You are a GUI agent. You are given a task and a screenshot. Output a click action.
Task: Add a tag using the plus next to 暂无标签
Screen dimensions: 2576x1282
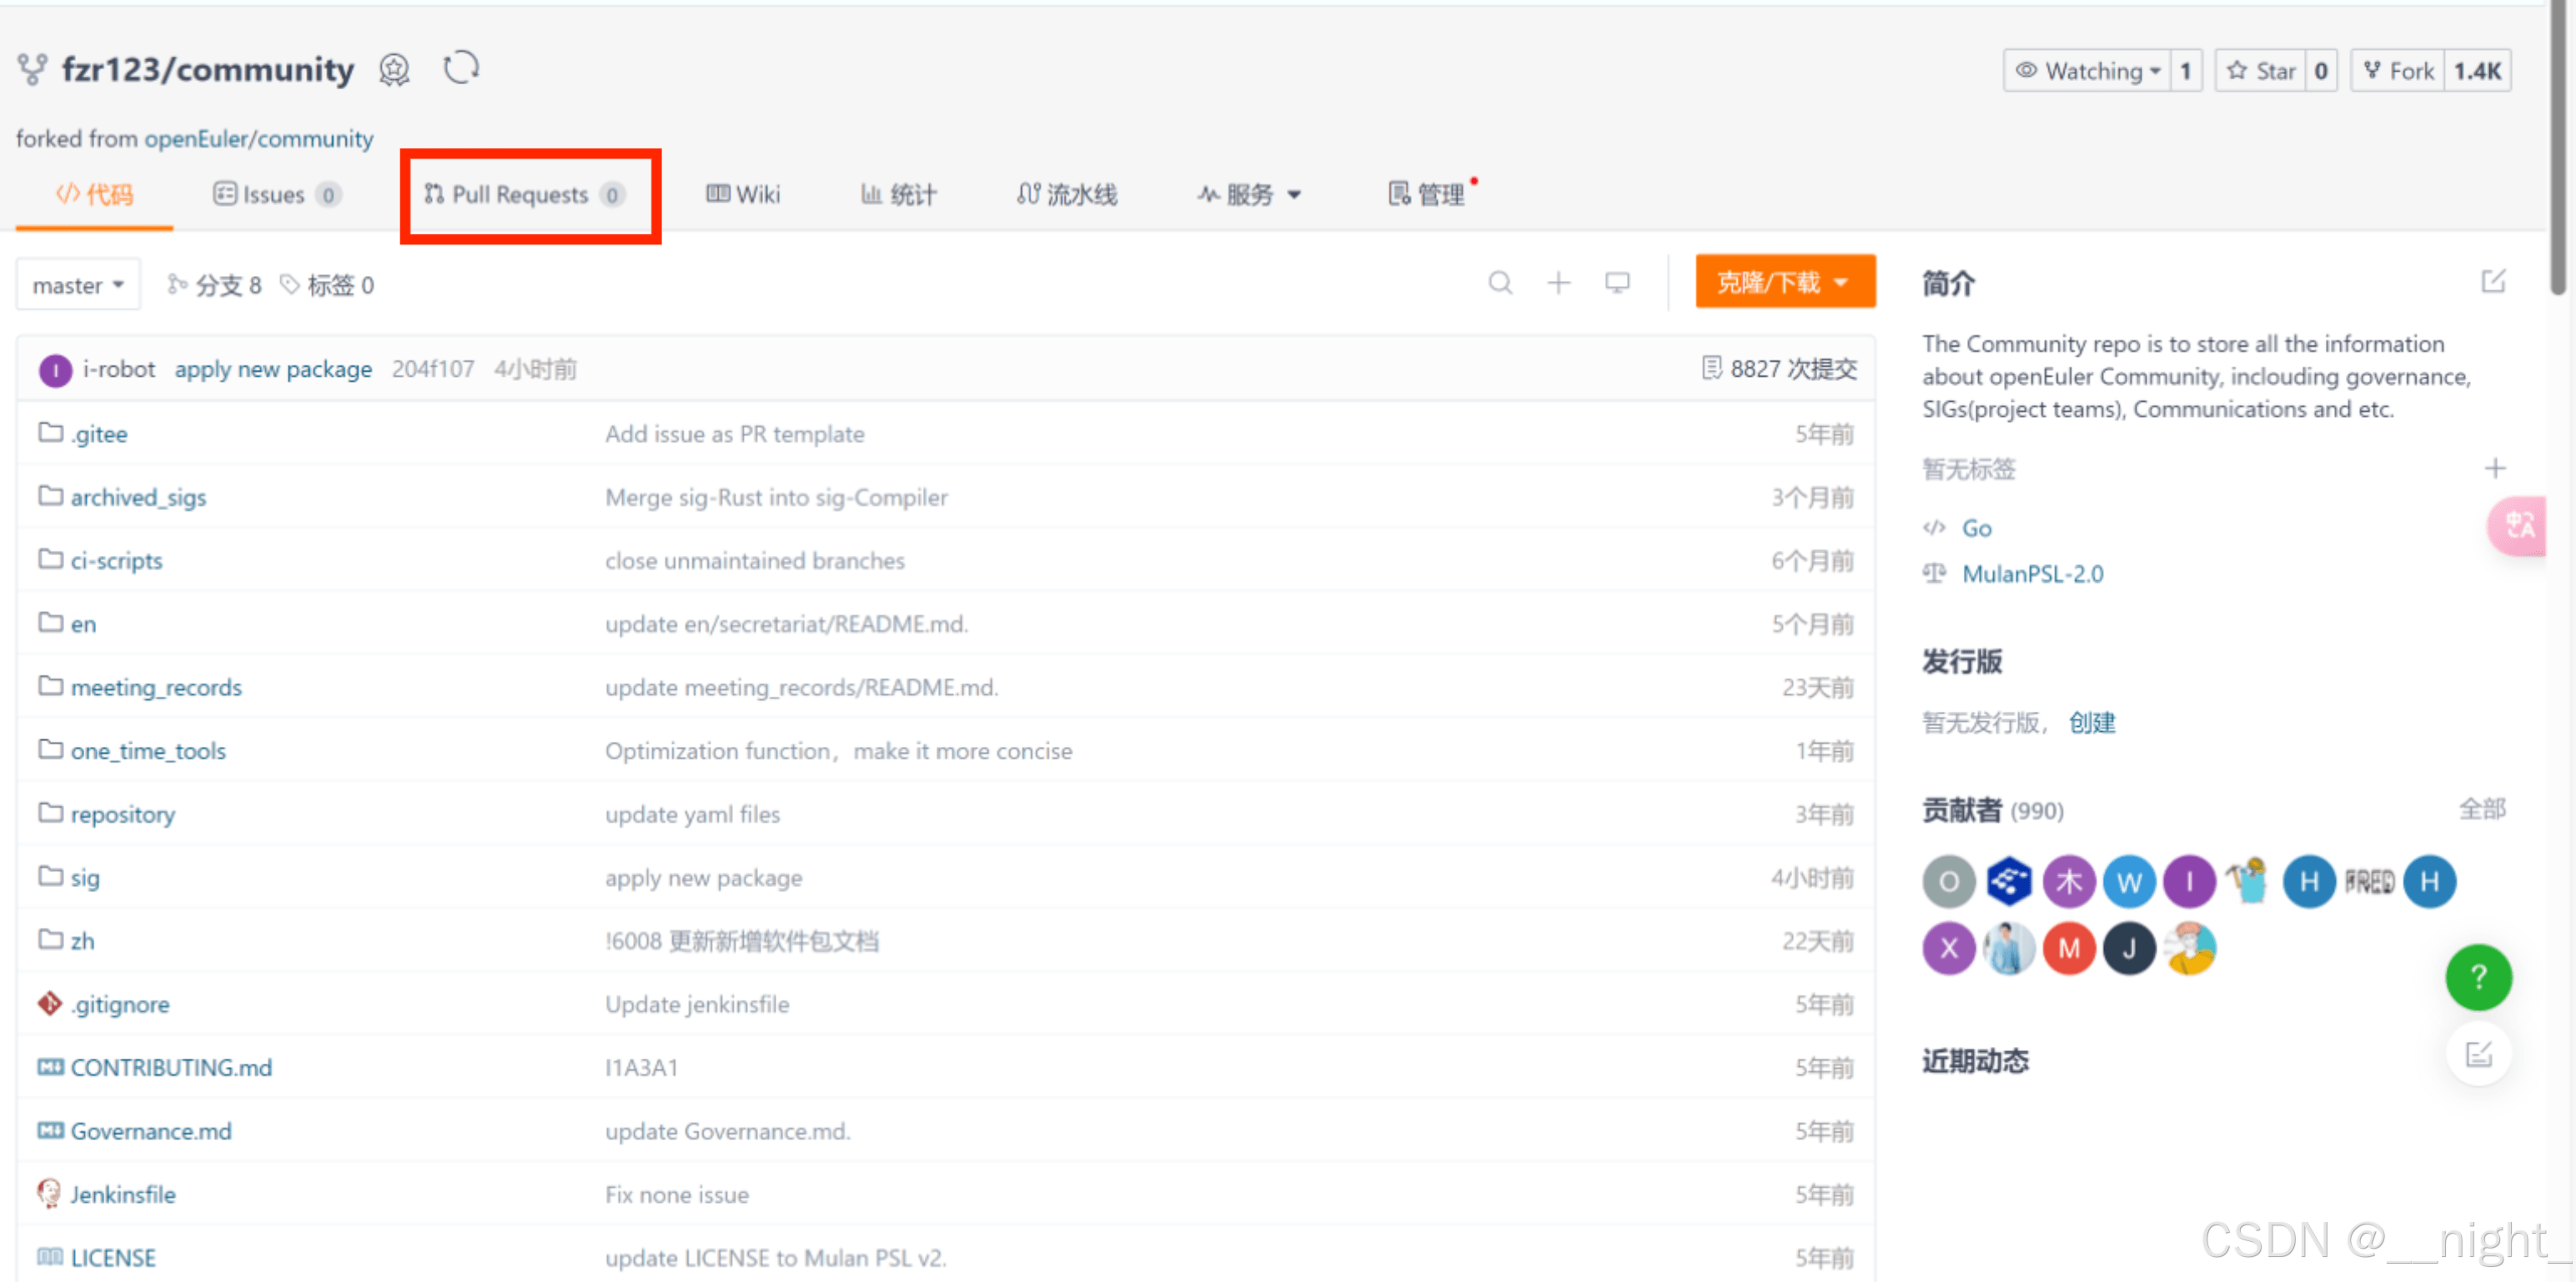(x=2495, y=468)
